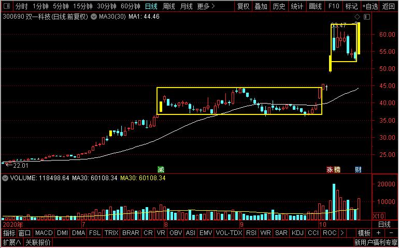Select the OBV indicator
This screenshot has height=248, width=399.
pyautogui.click(x=176, y=233)
